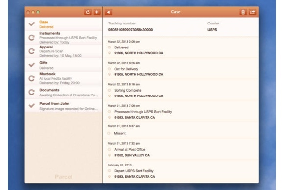
Task: Click the refresh icon beside Instruments
Action: (x=32, y=38)
